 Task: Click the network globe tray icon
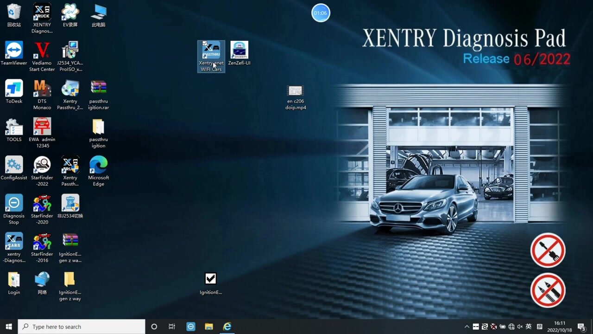511,327
